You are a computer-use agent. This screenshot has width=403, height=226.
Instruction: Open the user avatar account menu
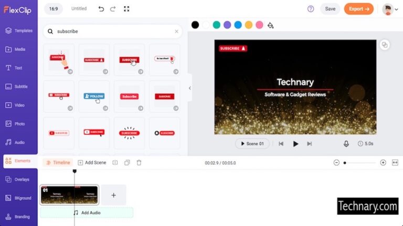coord(390,9)
